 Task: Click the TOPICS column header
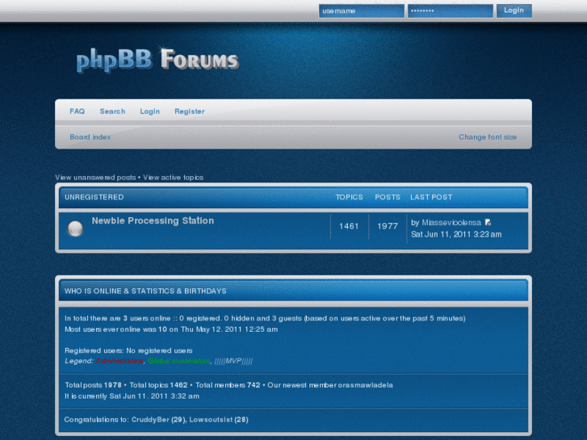click(x=349, y=197)
